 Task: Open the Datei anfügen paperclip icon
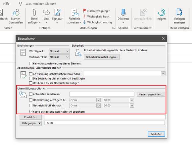34,13
